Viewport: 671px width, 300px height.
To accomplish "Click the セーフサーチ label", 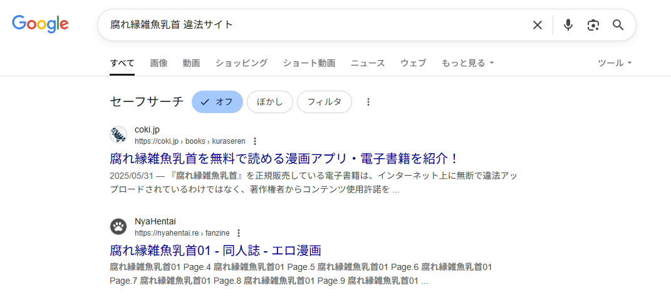I will (x=147, y=102).
